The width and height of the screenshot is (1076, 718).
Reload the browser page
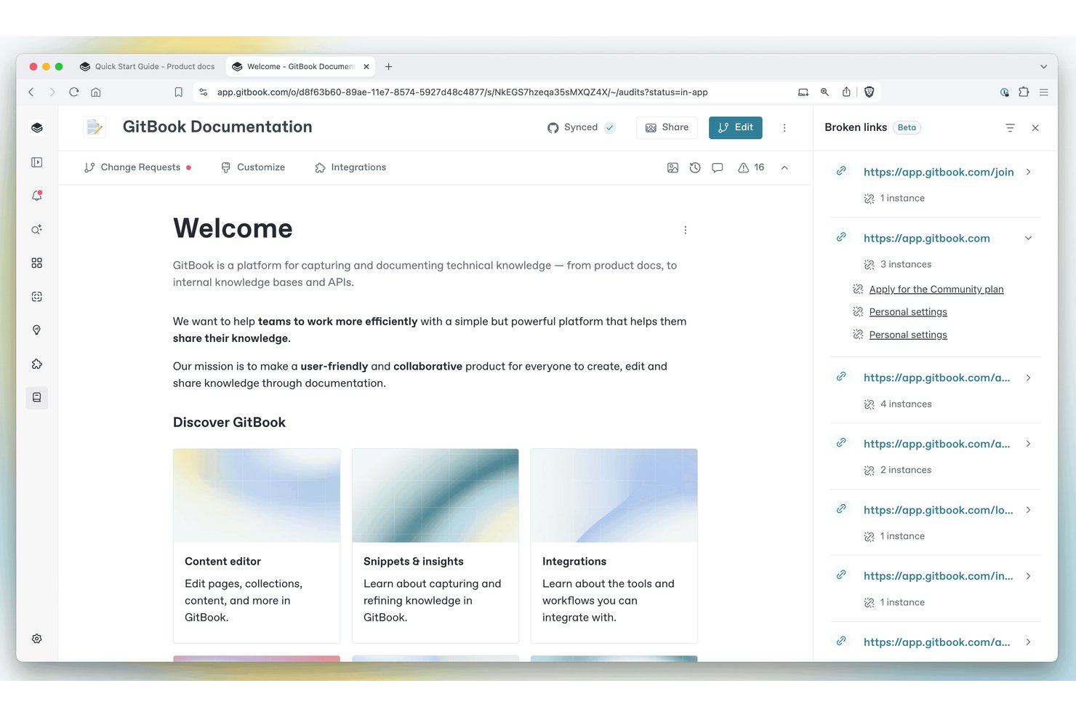click(74, 92)
